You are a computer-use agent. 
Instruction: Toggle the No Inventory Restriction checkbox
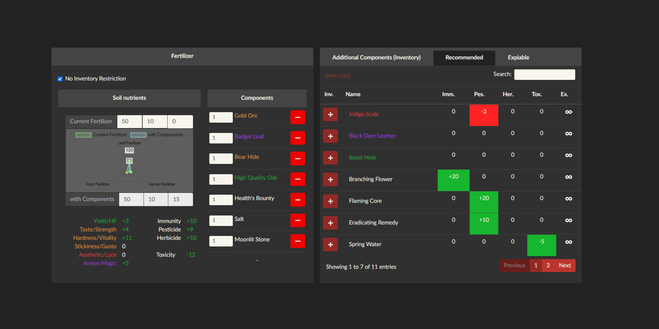60,79
